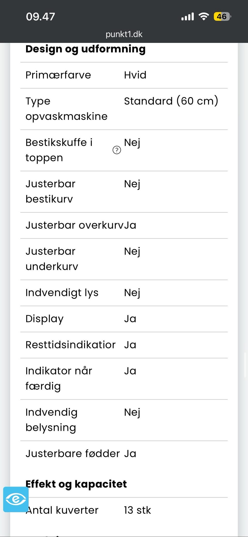Tap the 13 stk value
Screen dimensions: 248x537
137,510
